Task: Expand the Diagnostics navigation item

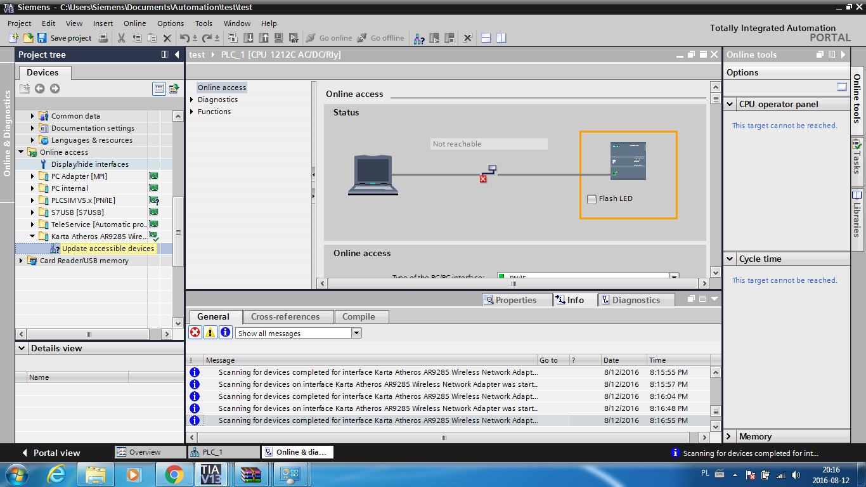Action: pyautogui.click(x=191, y=100)
